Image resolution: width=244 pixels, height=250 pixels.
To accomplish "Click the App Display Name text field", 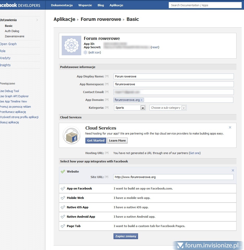I will pos(173,76).
